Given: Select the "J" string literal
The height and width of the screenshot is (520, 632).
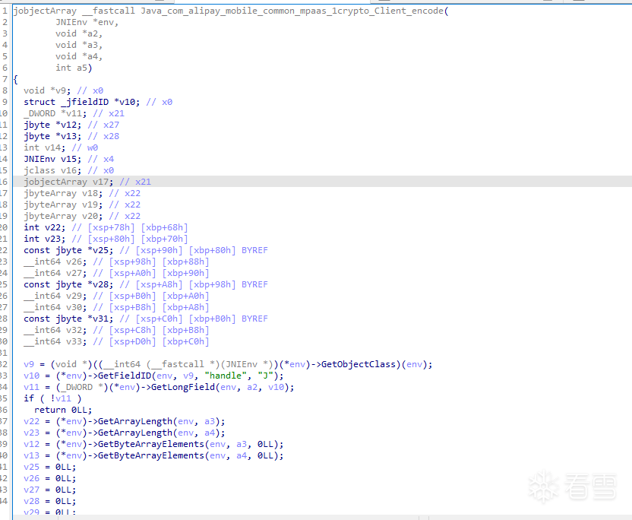Looking at the screenshot, I should coord(265,376).
